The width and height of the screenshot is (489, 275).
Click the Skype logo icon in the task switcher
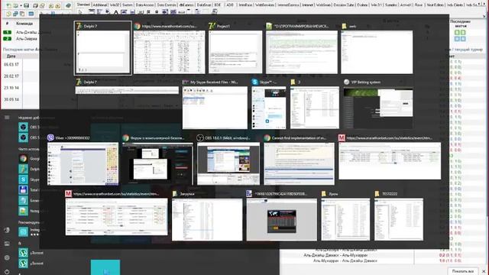coord(254,82)
